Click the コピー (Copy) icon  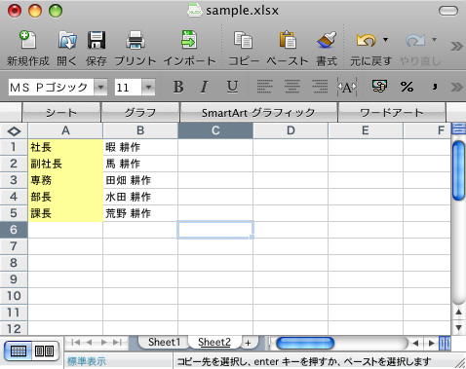pyautogui.click(x=243, y=40)
